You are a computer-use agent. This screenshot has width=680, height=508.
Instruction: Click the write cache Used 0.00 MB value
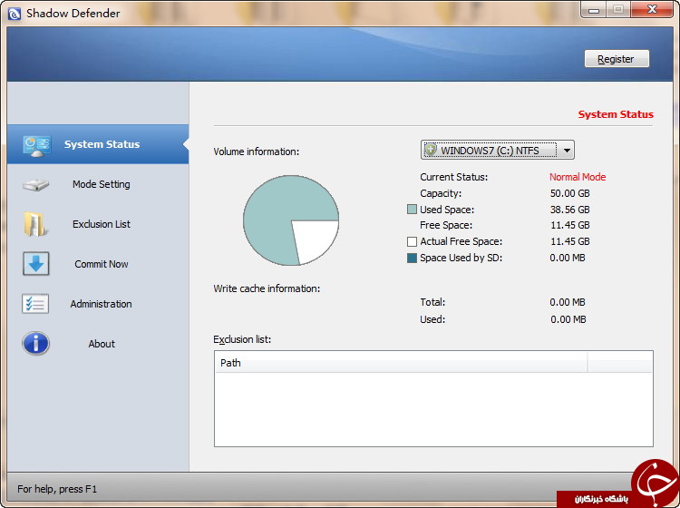[x=568, y=319]
